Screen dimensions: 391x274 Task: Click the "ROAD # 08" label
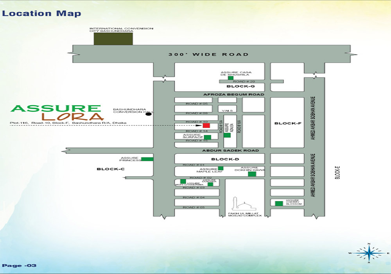tap(197, 113)
